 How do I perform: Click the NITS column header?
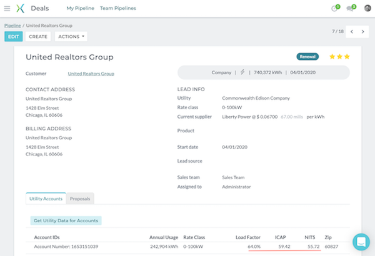(310, 237)
